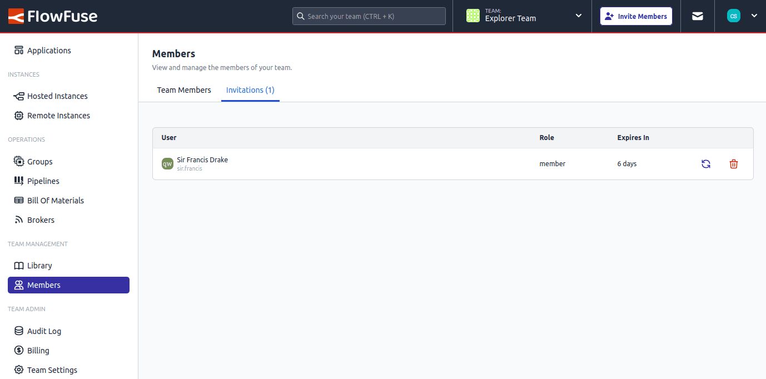Open Groups using the grid icon

point(19,161)
